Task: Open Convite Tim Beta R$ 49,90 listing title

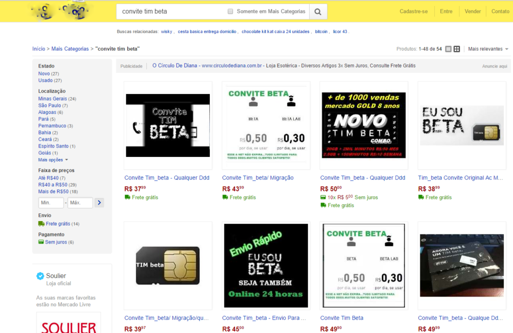Action: coord(342,318)
